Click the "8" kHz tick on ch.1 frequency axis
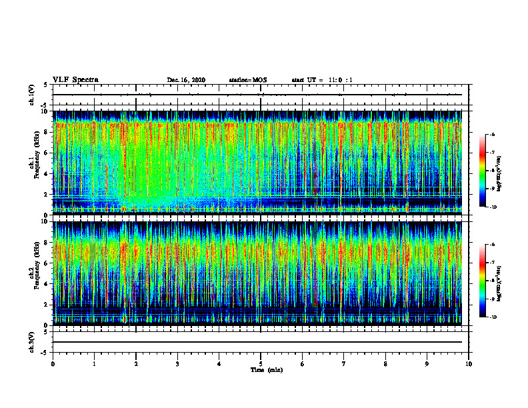The image size is (528, 408). [47, 132]
